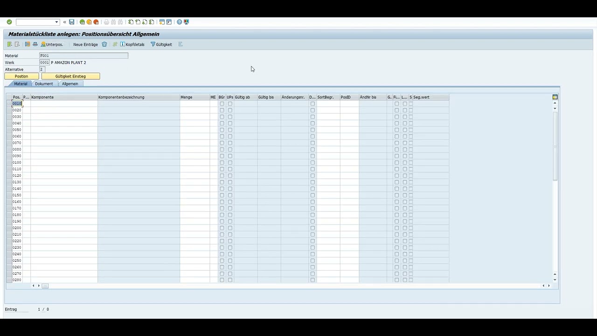
Task: Toggle BGr checkbox in row 0050
Action: [x=222, y=130]
